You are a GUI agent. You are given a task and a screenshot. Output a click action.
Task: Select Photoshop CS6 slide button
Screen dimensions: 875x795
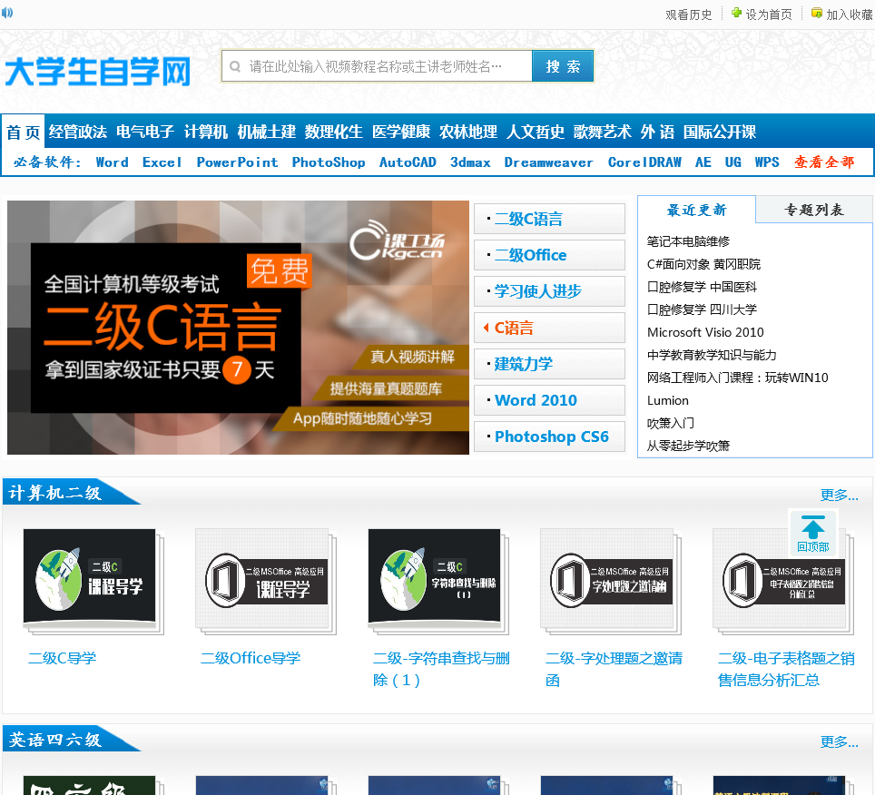[x=549, y=437]
